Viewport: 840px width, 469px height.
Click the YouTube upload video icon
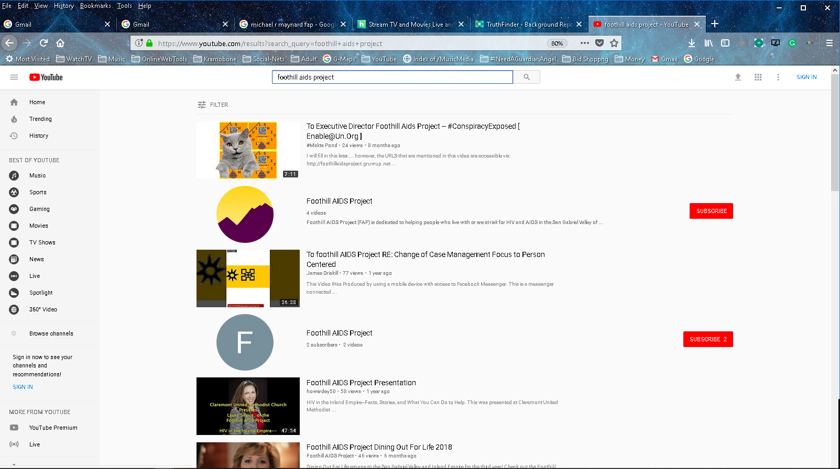(x=738, y=77)
